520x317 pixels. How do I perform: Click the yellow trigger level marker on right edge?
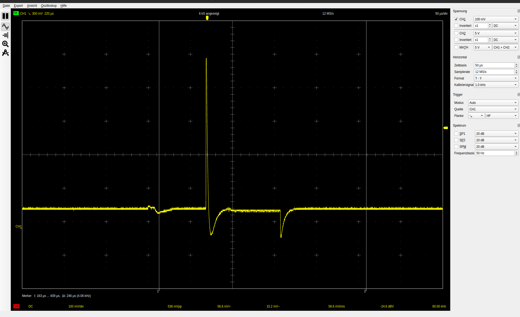tap(446, 128)
